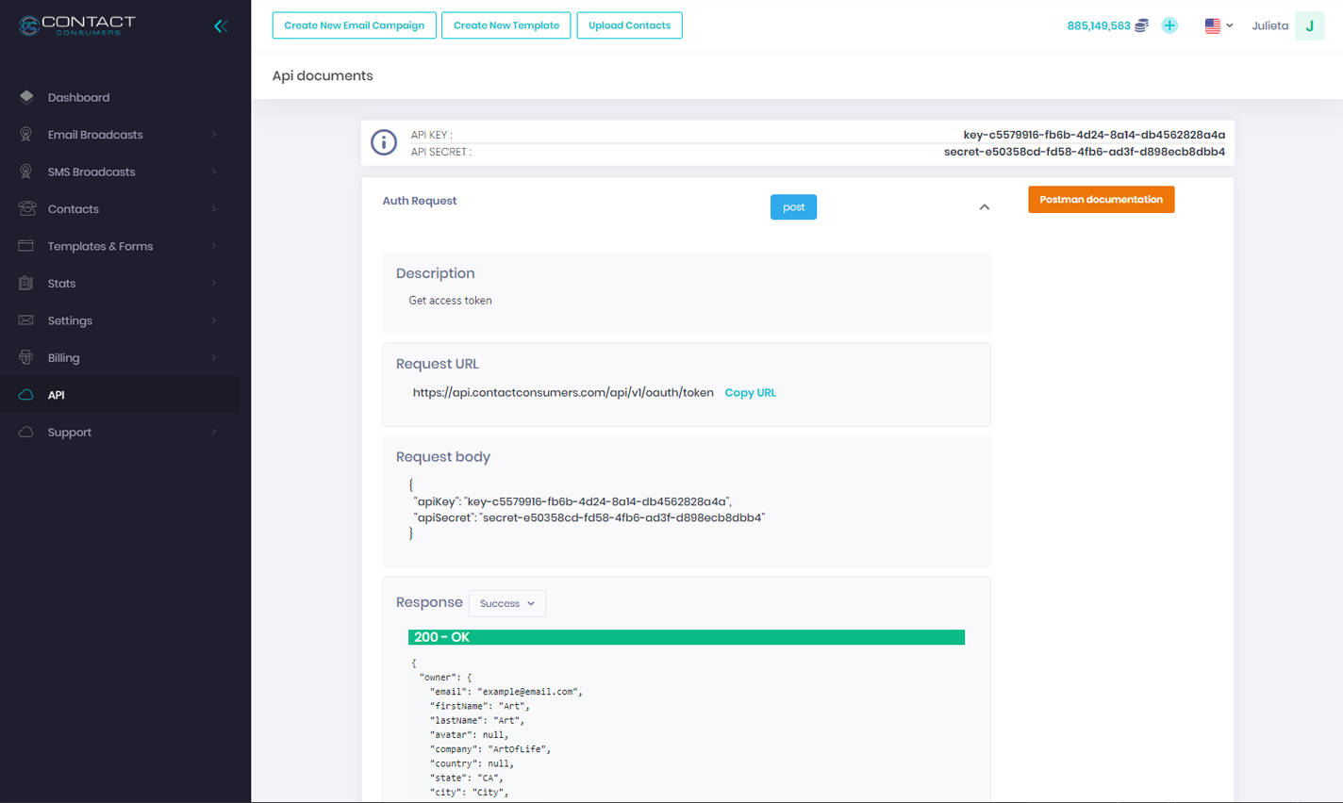The height and width of the screenshot is (803, 1343).
Task: Expand the SMS Broadcasts submenu arrow
Action: click(214, 172)
